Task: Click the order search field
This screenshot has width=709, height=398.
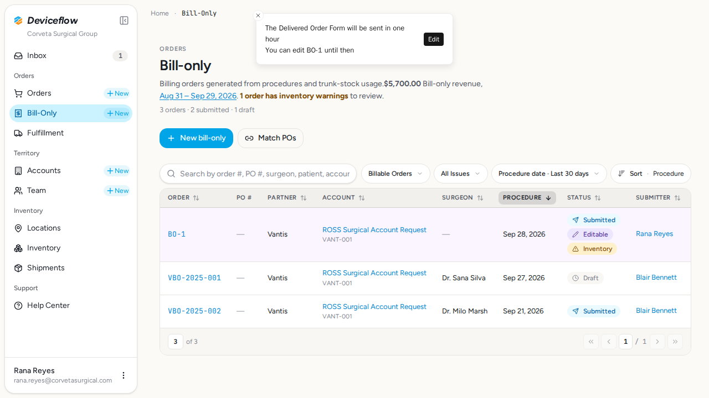Action: coord(258,174)
